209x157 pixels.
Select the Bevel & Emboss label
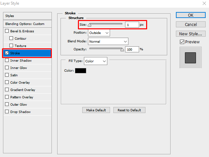(22, 31)
